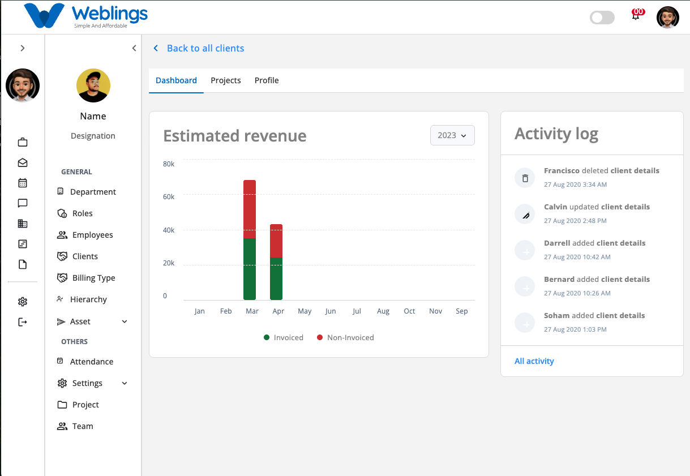Switch to the Dashboard tab
Image resolution: width=690 pixels, height=476 pixels.
pyautogui.click(x=176, y=80)
